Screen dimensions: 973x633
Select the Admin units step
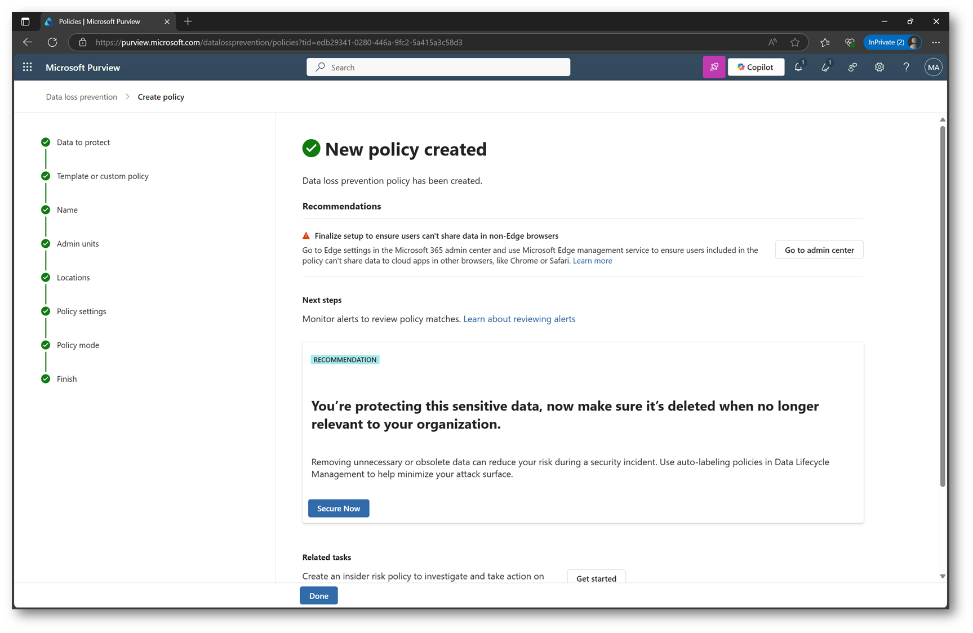pos(78,243)
